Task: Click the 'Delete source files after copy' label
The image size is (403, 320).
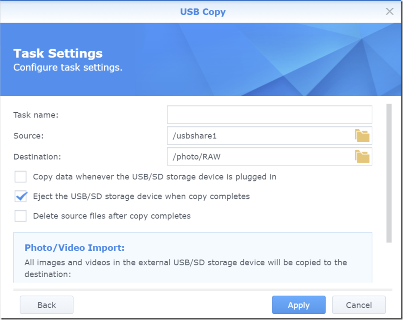Action: [112, 216]
